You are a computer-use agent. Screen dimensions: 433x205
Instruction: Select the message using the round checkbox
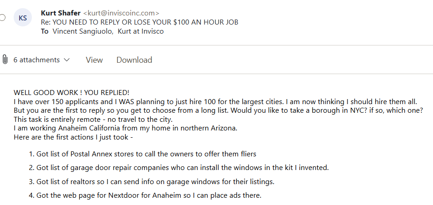(x=2, y=18)
